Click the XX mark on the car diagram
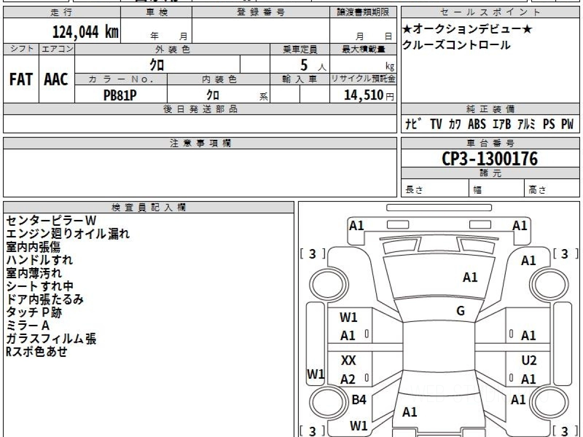 pos(348,361)
